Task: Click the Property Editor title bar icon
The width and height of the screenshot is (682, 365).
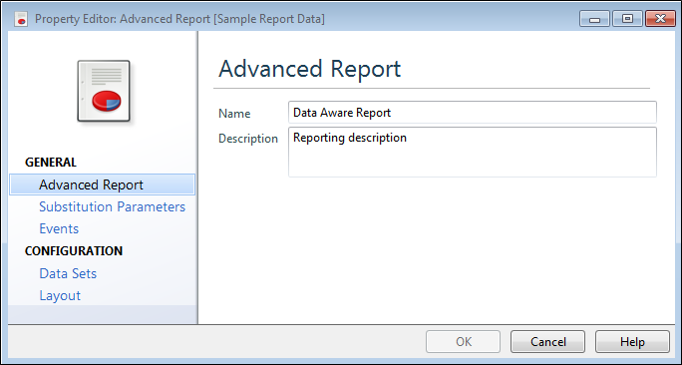Action: point(21,19)
